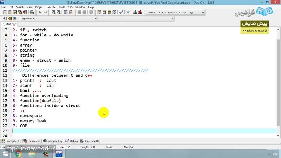Image resolution: width=281 pixels, height=158 pixels.
Task: Select the start.cpp editor tab
Action: pyautogui.click(x=9, y=24)
